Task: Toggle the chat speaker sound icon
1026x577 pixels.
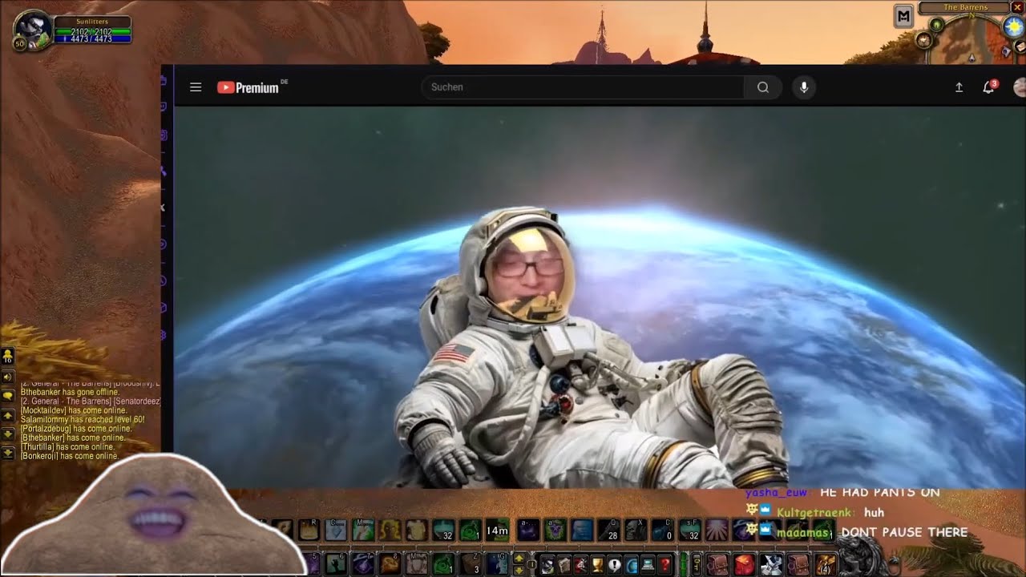Action: pos(8,377)
